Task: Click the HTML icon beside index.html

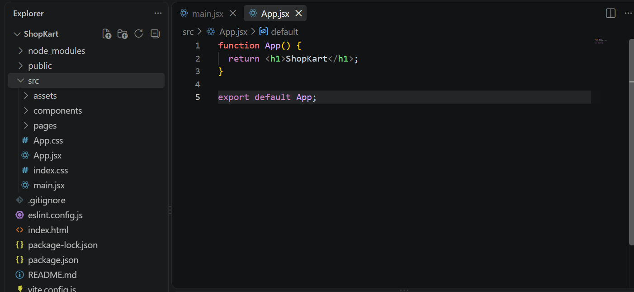Action: coord(19,230)
